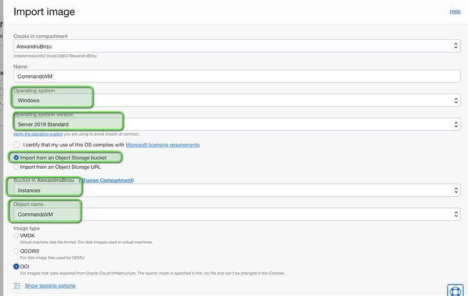
Task: Select Import from an Object Storage bucket
Action: [x=17, y=157]
